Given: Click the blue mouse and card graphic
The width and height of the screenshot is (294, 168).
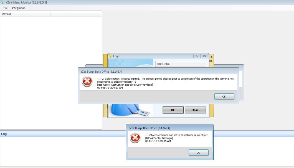Looking at the screenshot, I should tap(131, 110).
